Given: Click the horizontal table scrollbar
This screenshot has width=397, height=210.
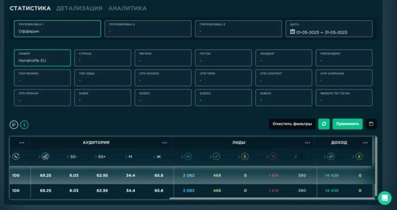Looking at the screenshot, I should point(272,199).
